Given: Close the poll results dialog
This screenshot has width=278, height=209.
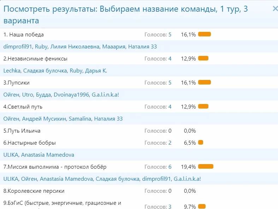Looking at the screenshot, I should [x=275, y=9].
